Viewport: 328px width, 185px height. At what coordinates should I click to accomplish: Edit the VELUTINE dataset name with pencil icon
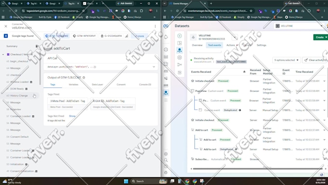click(x=241, y=37)
